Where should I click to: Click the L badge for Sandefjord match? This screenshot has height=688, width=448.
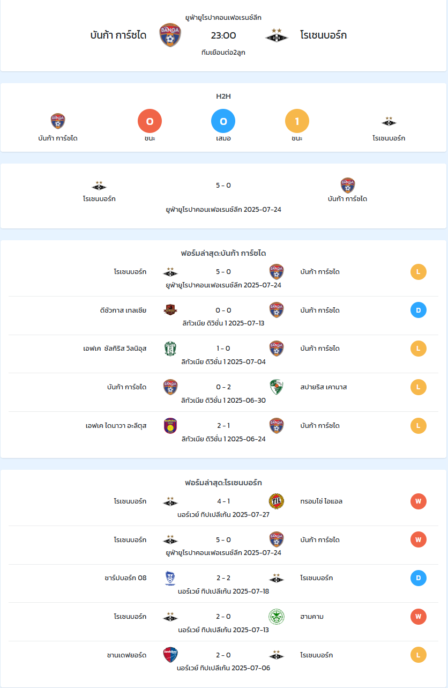[419, 655]
